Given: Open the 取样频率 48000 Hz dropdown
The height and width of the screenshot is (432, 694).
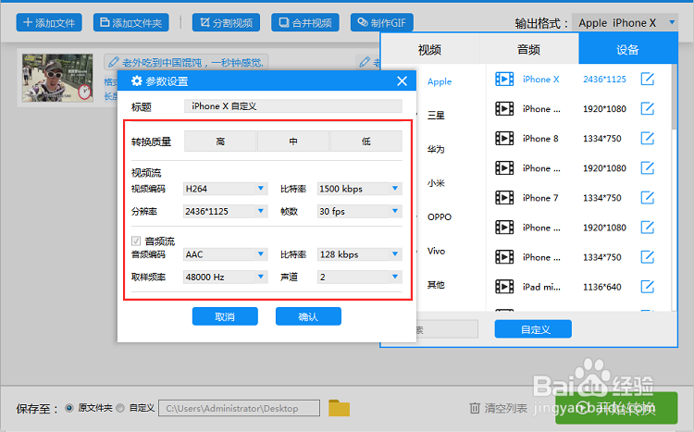Looking at the screenshot, I should click(225, 278).
